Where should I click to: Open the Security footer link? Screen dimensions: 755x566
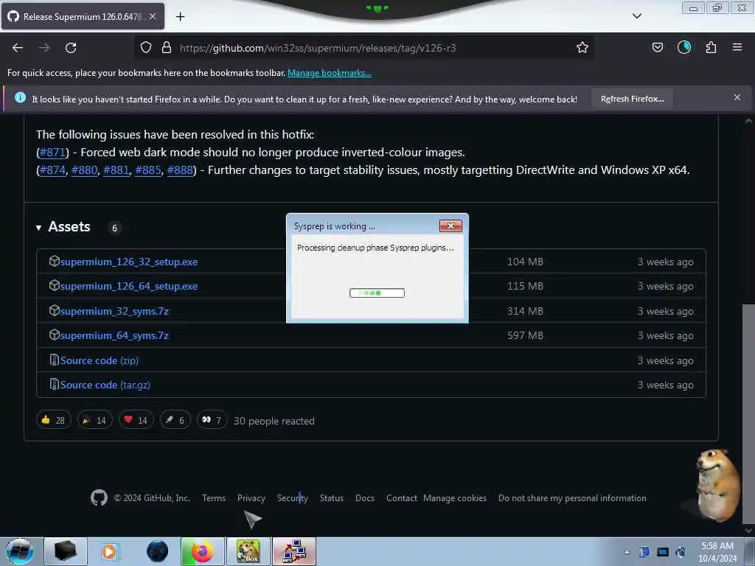pos(292,498)
